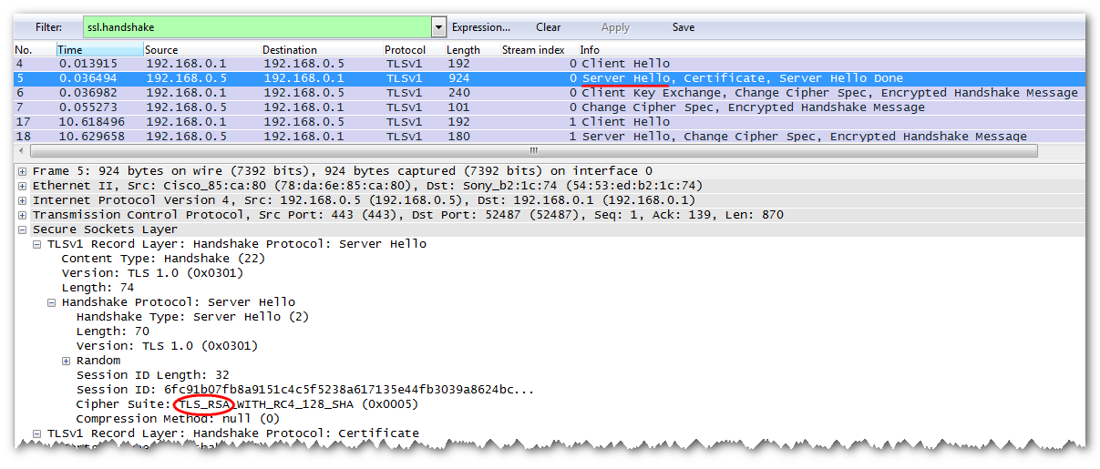Viewport: 1100px width, 469px height.
Task: Select Handshake Type: Server Hello (2) line
Action: (x=192, y=317)
